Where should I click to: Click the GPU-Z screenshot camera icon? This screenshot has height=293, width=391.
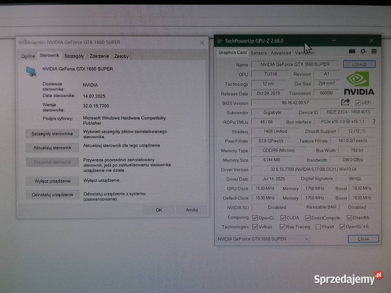point(352,51)
